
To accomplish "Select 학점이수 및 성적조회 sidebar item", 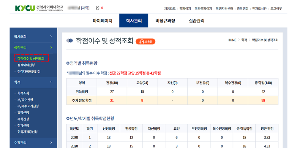I will tap(31, 59).
